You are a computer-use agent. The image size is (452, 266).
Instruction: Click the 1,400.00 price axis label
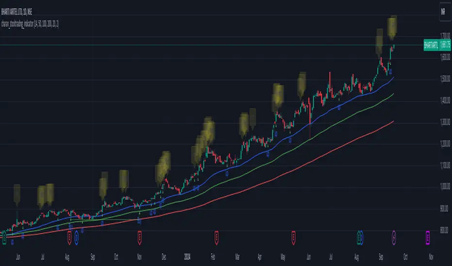coord(445,101)
